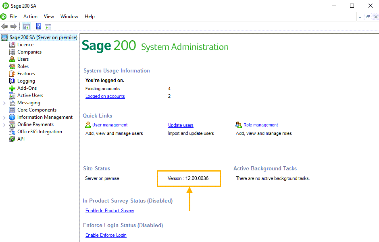Click Enable In Product Survey link
The image size is (379, 242).
110,211
